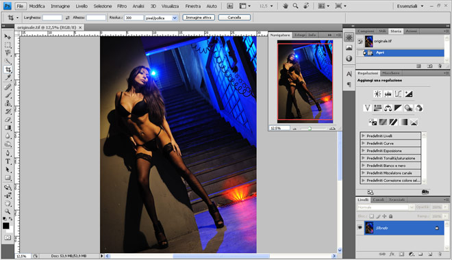The image size is (452, 260).
Task: Toggle lock transparent pixels in Livelli
Action: tap(372, 216)
